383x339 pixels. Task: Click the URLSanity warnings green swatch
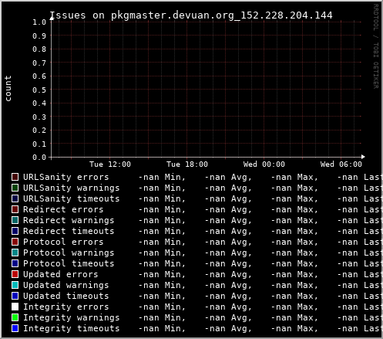pos(15,188)
